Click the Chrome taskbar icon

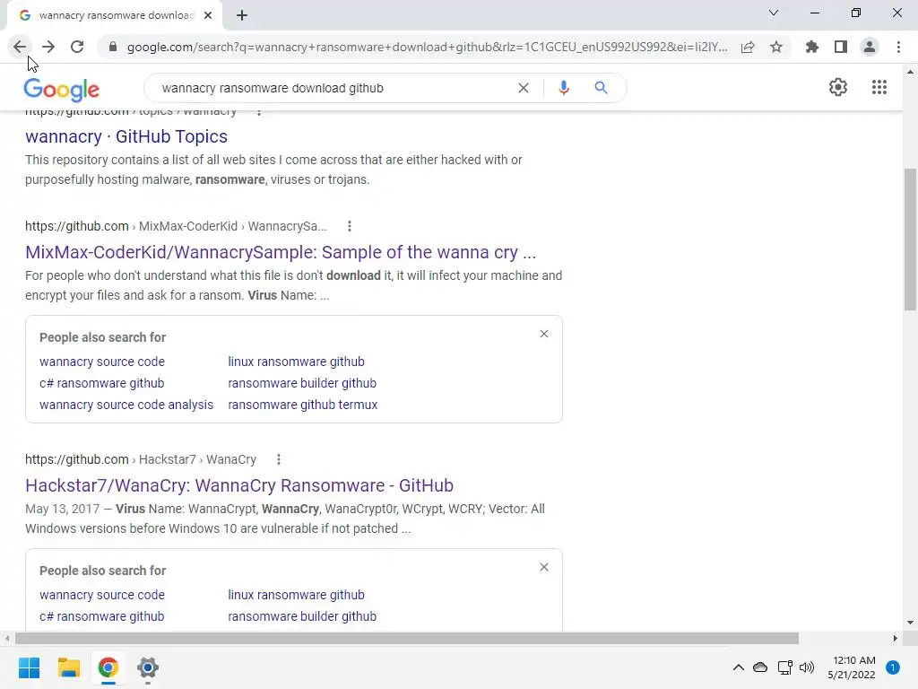tap(108, 667)
